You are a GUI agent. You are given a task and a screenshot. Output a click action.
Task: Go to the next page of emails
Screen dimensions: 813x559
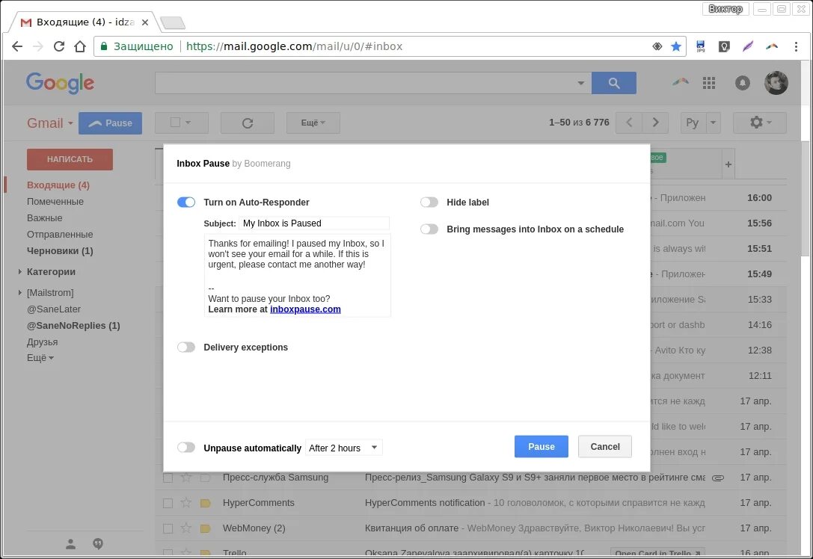pyautogui.click(x=655, y=123)
